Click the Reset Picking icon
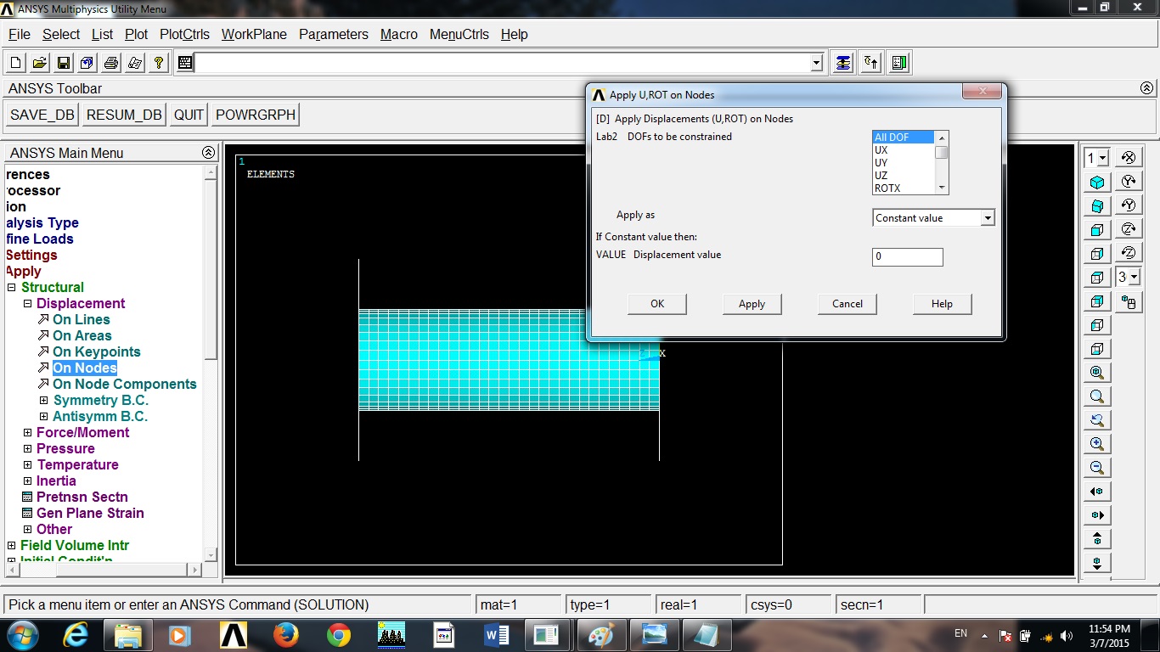1160x652 pixels. pos(871,63)
